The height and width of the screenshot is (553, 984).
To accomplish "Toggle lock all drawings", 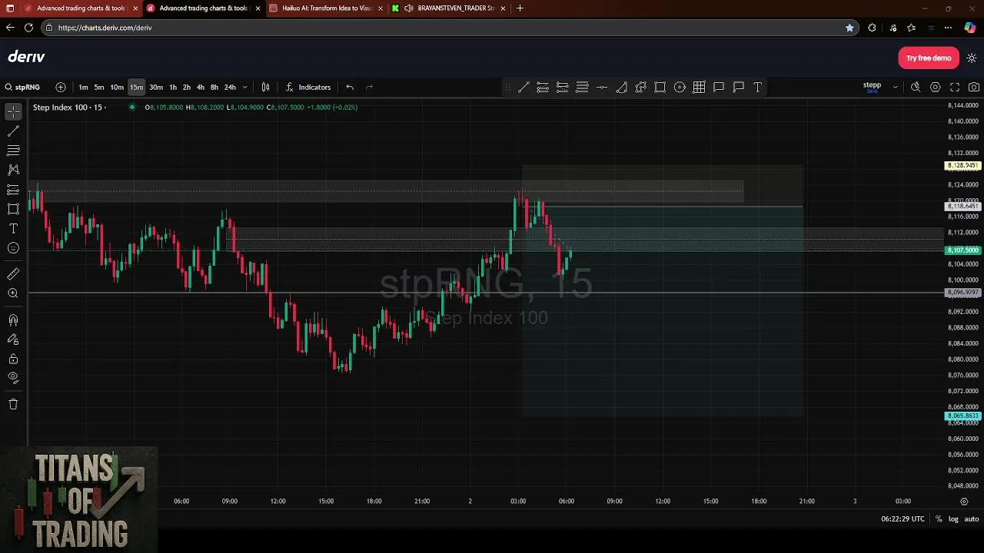I will coord(13,359).
